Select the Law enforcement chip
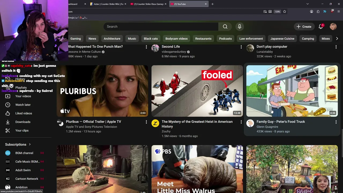Viewport: 343px width, 193px height. coord(251,39)
